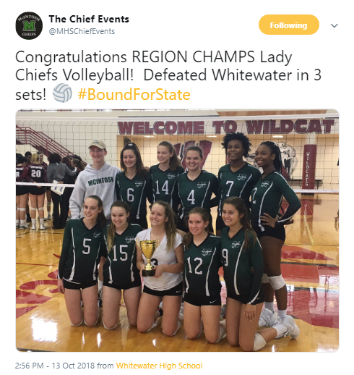
Task: Select the Congratulations REGION CHAMPS tweet text
Action: click(x=168, y=75)
